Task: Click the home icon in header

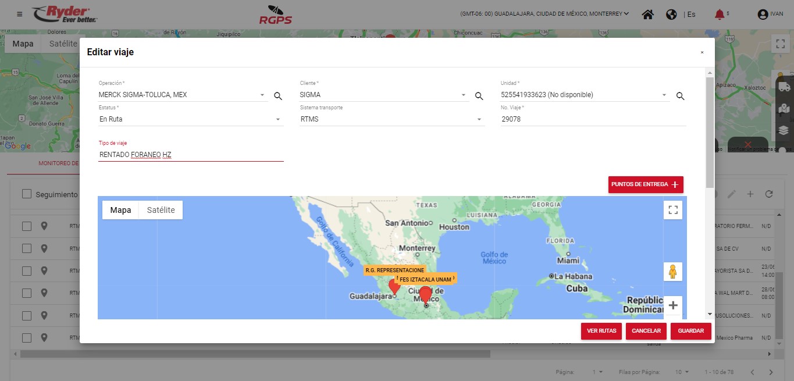Action: 647,15
